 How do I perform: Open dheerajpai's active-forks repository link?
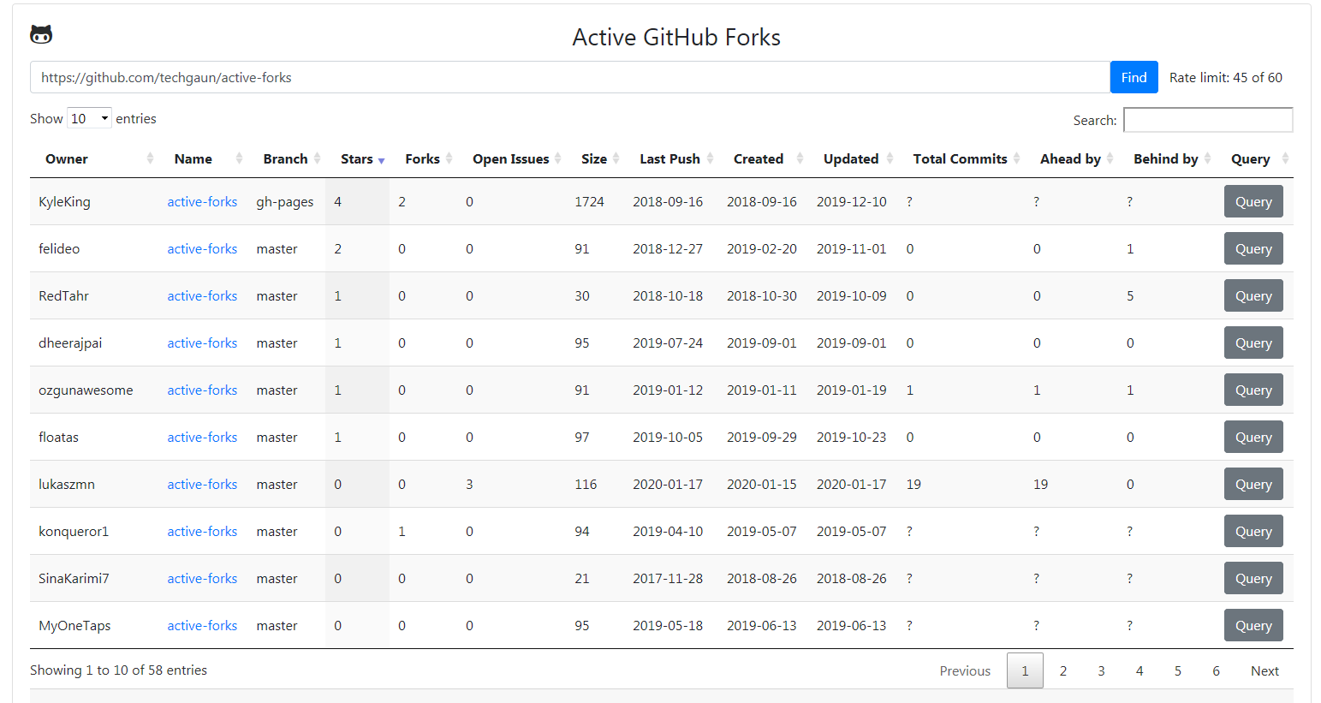point(202,343)
